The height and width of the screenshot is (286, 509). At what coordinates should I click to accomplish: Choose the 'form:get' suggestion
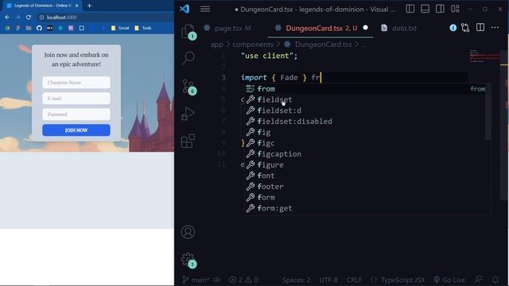click(366, 208)
